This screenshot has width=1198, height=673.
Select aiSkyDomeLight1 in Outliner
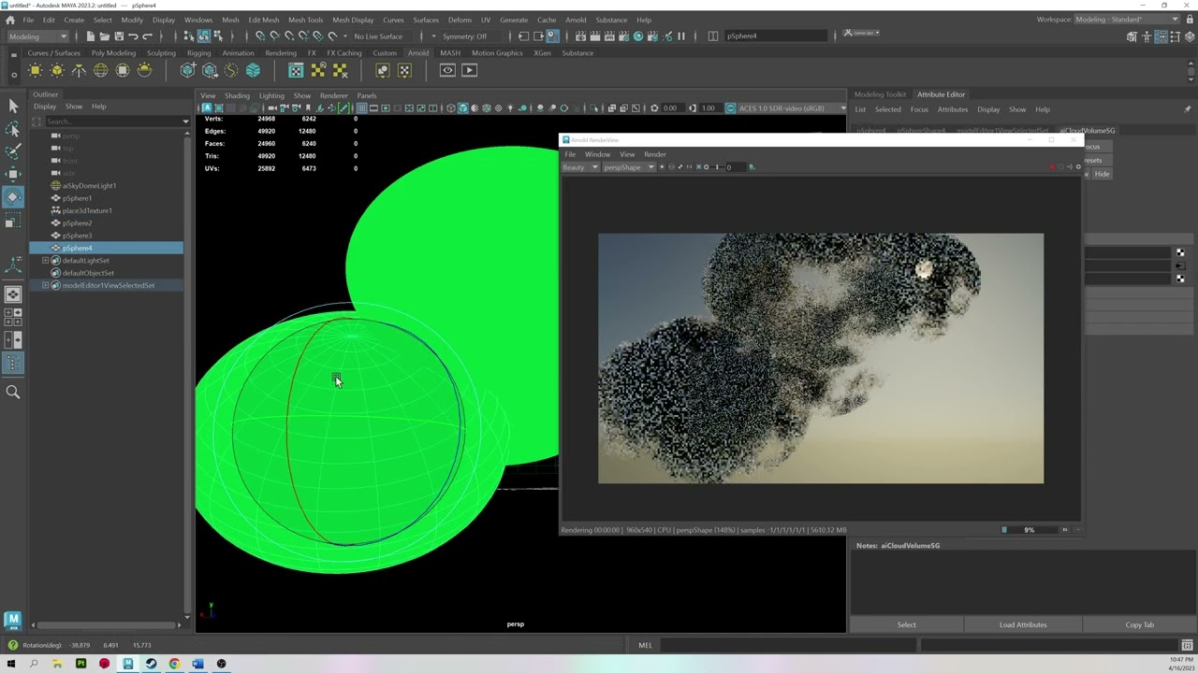89,186
